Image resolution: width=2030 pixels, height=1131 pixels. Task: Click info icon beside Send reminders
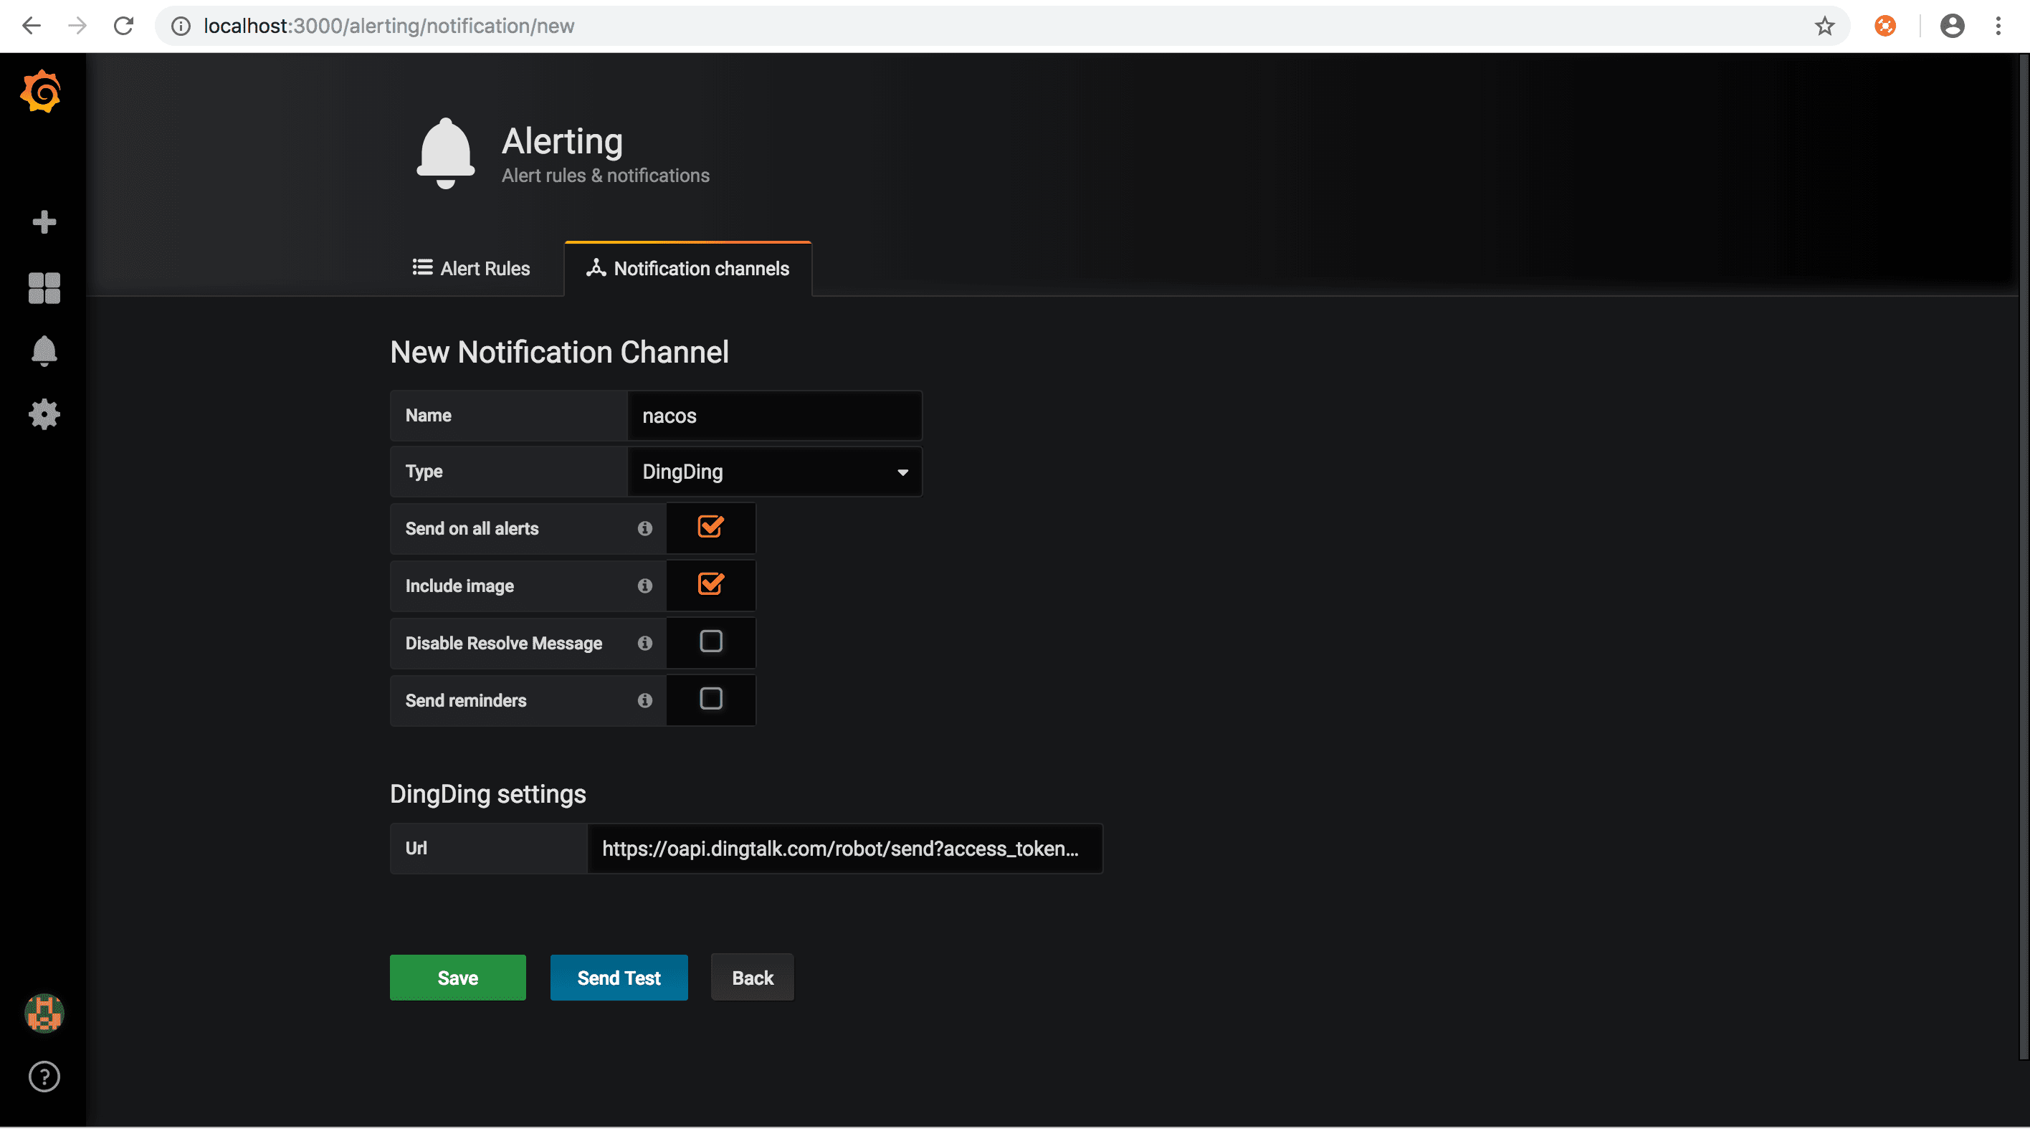coord(644,701)
